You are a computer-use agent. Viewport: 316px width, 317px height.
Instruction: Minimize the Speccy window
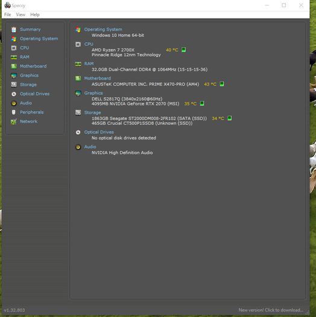point(267,5)
